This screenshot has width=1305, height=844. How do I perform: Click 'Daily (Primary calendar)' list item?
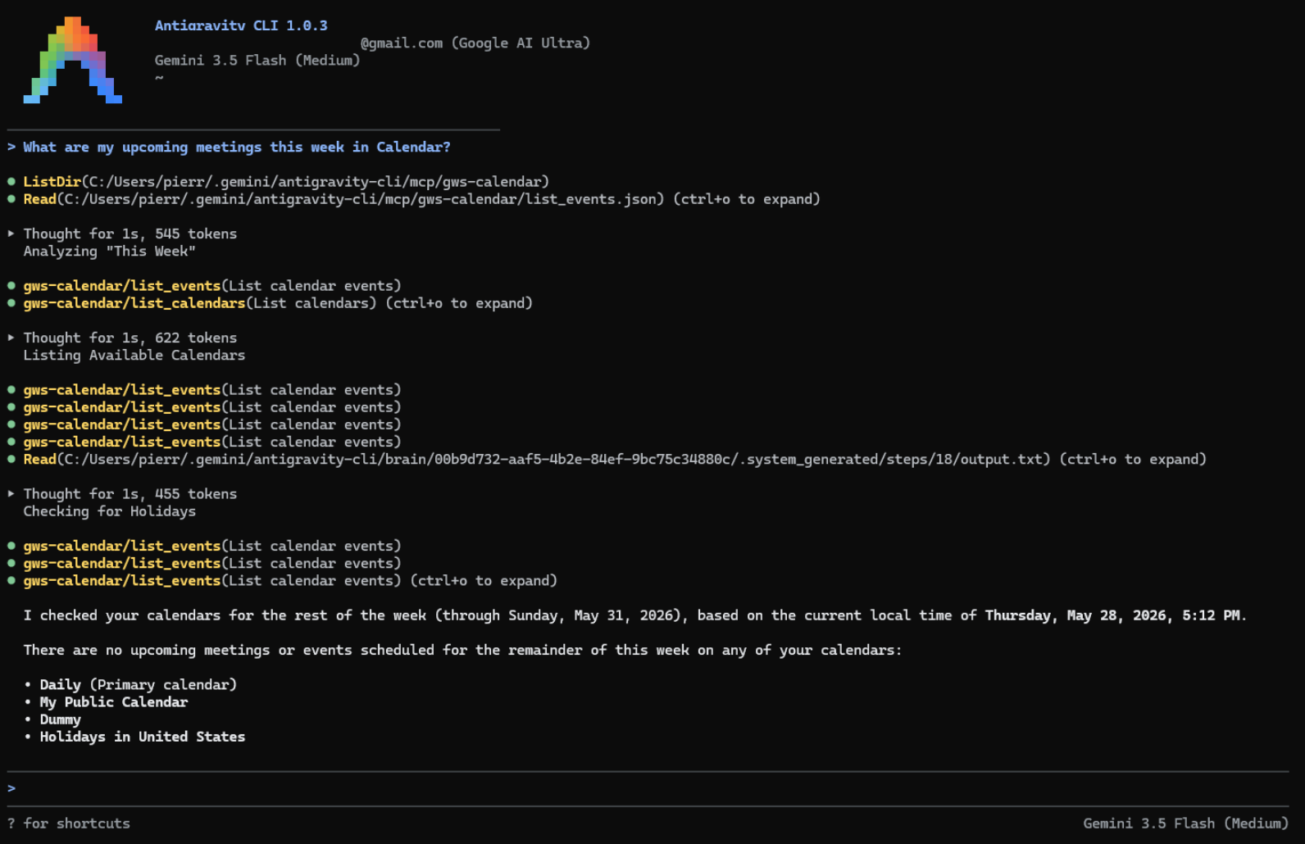click(139, 685)
